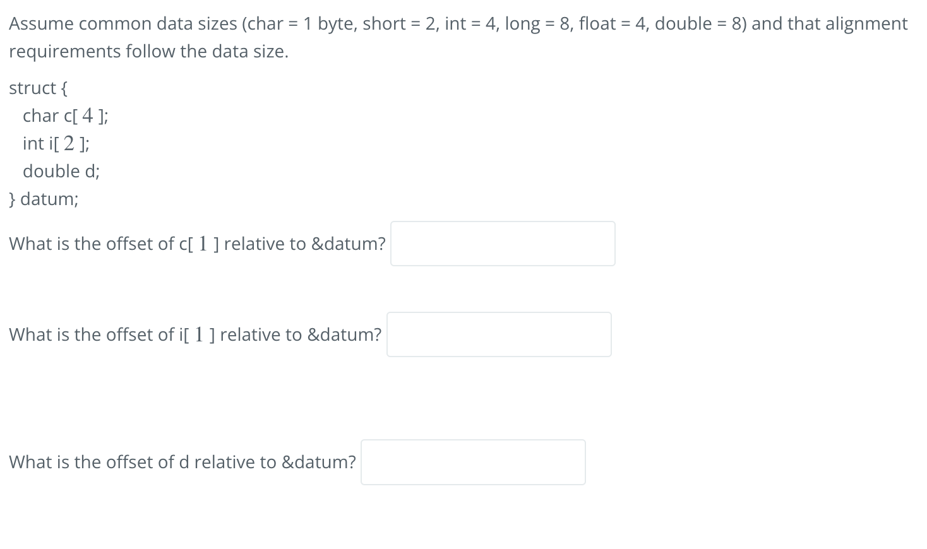Click the index 1 in the i[ 1 ] question
927x549 pixels.
[x=200, y=334]
